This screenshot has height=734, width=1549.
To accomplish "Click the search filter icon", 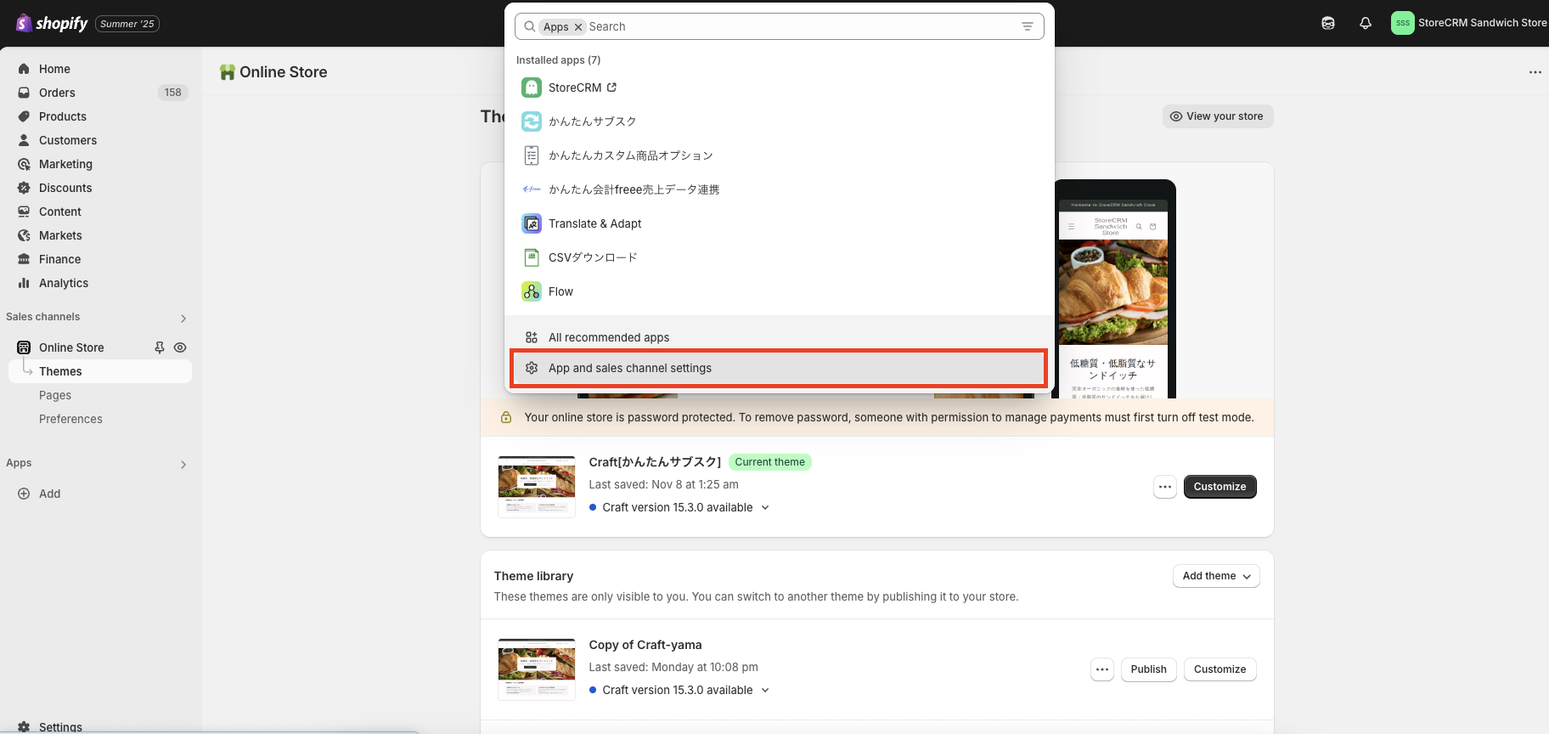I will pos(1028,26).
